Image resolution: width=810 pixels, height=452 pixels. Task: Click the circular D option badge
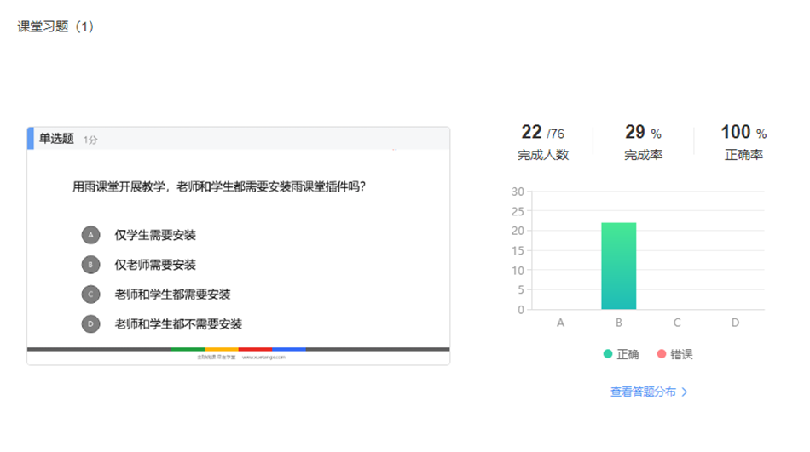click(90, 324)
